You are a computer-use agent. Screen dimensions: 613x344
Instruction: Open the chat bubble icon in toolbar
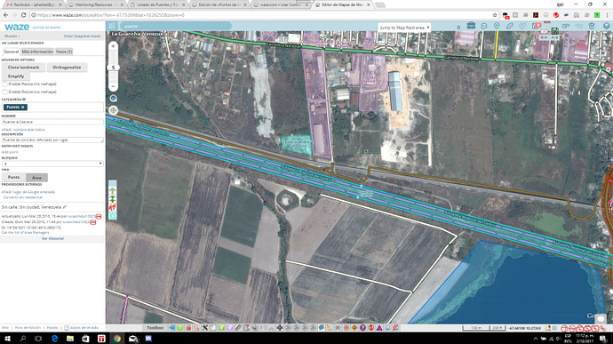click(484, 26)
